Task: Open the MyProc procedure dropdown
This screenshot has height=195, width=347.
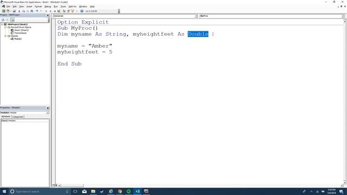Action: click(343, 16)
